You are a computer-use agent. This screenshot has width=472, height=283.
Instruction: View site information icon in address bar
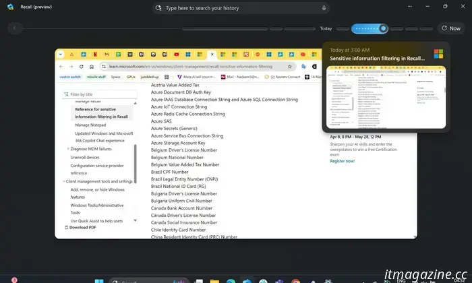point(104,67)
